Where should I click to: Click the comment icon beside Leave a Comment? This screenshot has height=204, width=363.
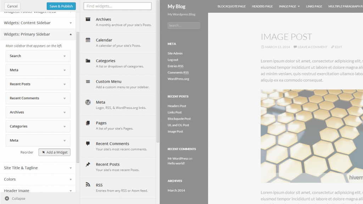(295, 47)
